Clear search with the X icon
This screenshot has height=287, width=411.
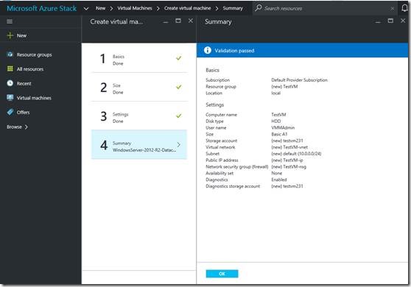(x=392, y=9)
